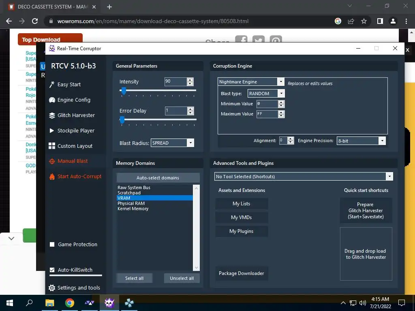The height and width of the screenshot is (311, 415).
Task: Click Easy Start menu item
Action: point(69,84)
